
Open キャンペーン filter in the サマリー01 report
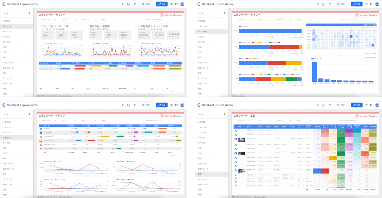pos(89,19)
